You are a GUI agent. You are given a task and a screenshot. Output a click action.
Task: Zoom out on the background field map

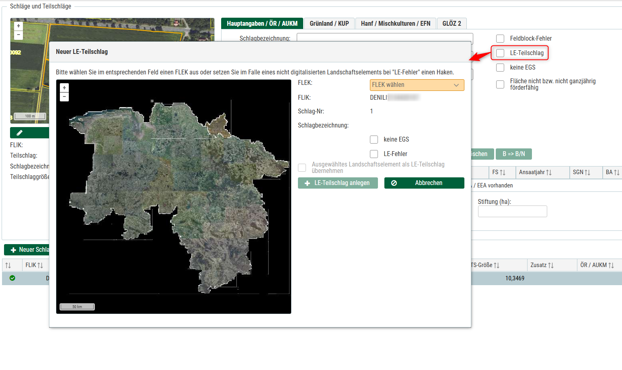tap(18, 35)
